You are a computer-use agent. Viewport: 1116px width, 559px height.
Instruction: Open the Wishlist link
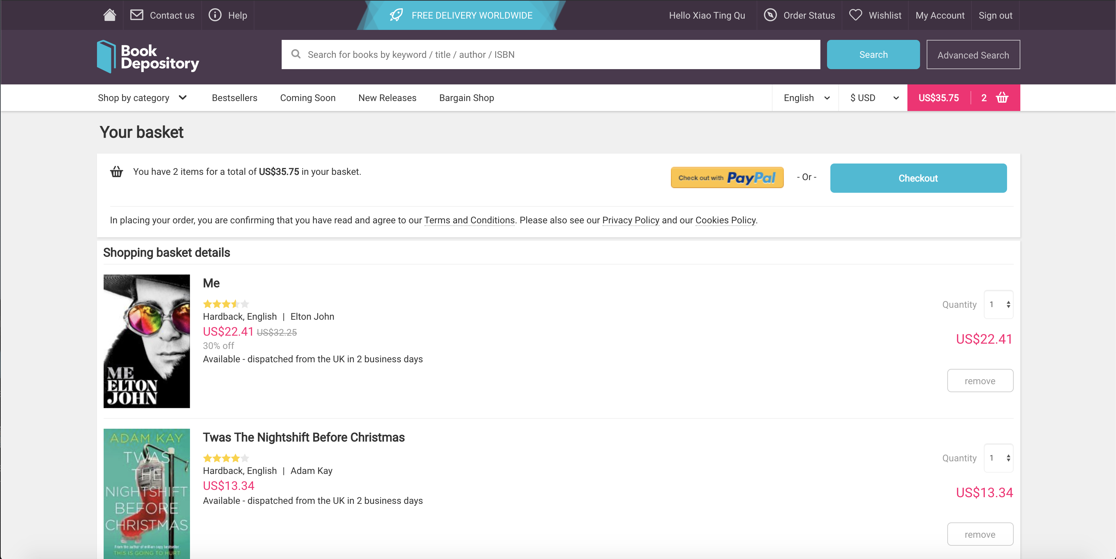pyautogui.click(x=884, y=16)
